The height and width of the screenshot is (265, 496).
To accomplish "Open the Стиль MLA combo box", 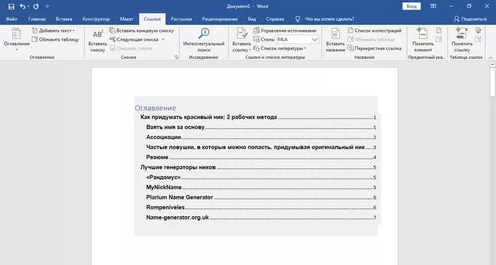I will 298,39.
